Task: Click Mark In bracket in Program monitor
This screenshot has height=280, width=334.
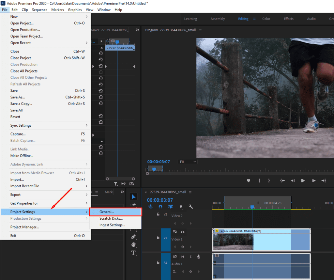Action: tap(259, 180)
